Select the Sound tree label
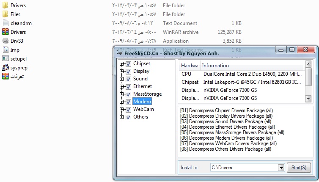Screen dimensions: 319x182 coord(140,79)
